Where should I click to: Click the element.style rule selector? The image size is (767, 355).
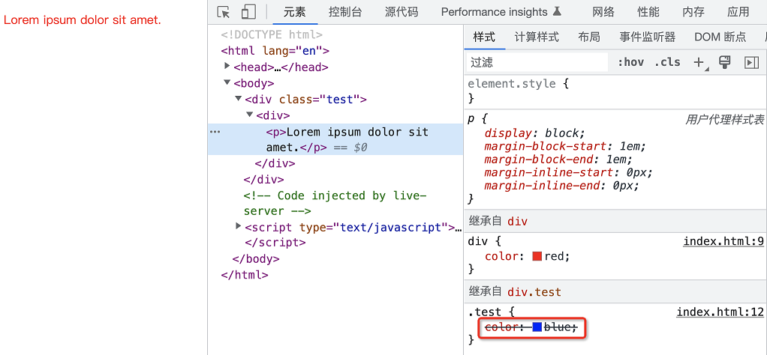pos(512,83)
